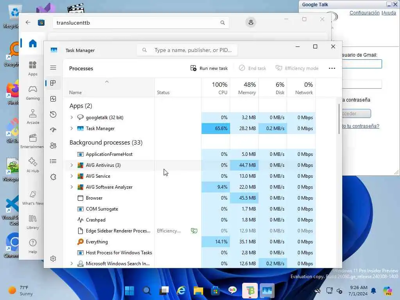400x300 pixels.
Task: Open File Explorer from taskbar
Action: 198,291
